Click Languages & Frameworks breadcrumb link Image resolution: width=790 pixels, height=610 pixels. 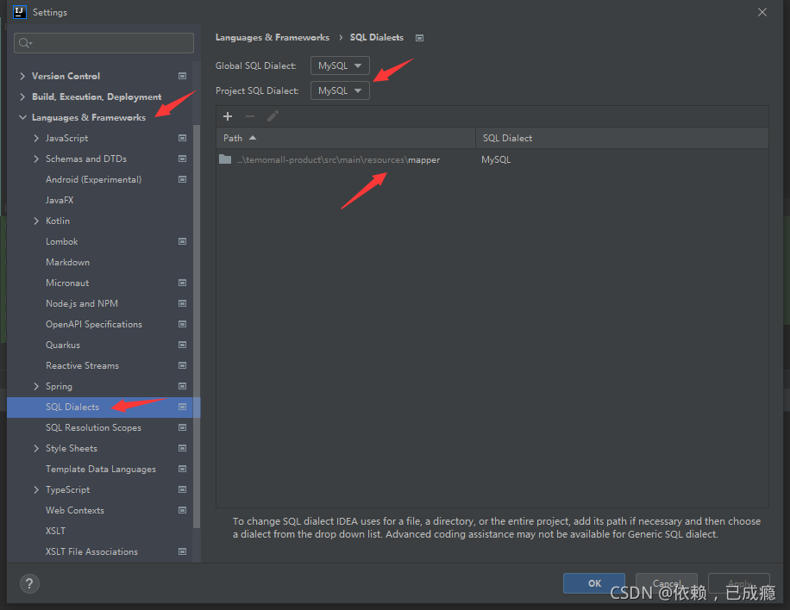click(x=272, y=38)
